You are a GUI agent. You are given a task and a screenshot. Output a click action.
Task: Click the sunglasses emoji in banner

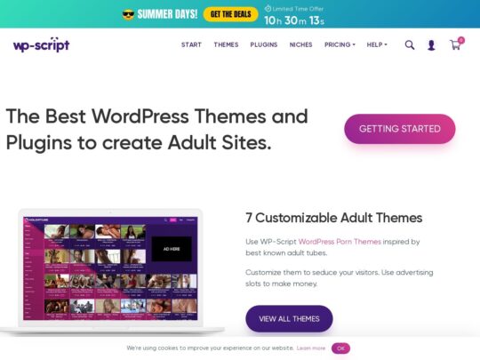pyautogui.click(x=128, y=14)
